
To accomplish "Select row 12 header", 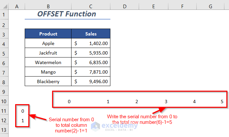I will [4, 119].
